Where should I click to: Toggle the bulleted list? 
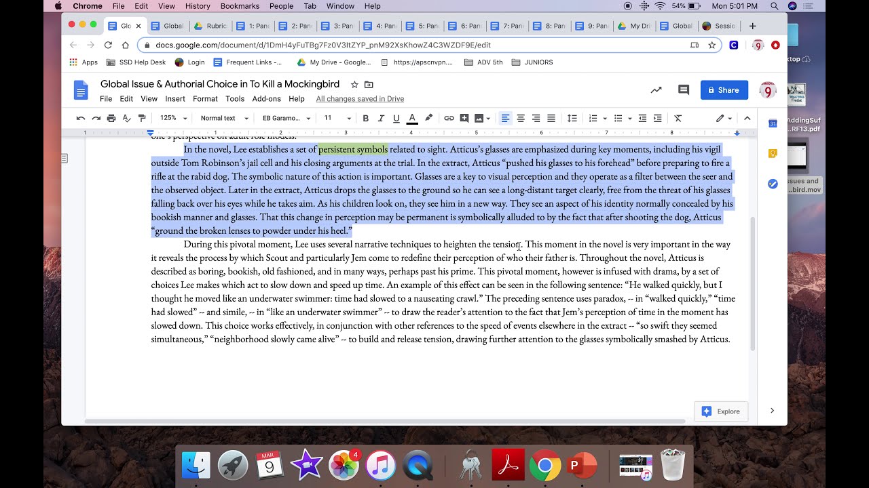pyautogui.click(x=618, y=118)
